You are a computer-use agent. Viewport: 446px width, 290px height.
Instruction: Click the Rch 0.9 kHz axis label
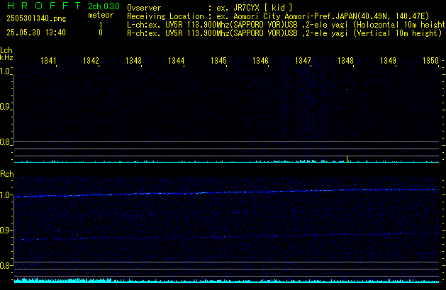pyautogui.click(x=5, y=230)
